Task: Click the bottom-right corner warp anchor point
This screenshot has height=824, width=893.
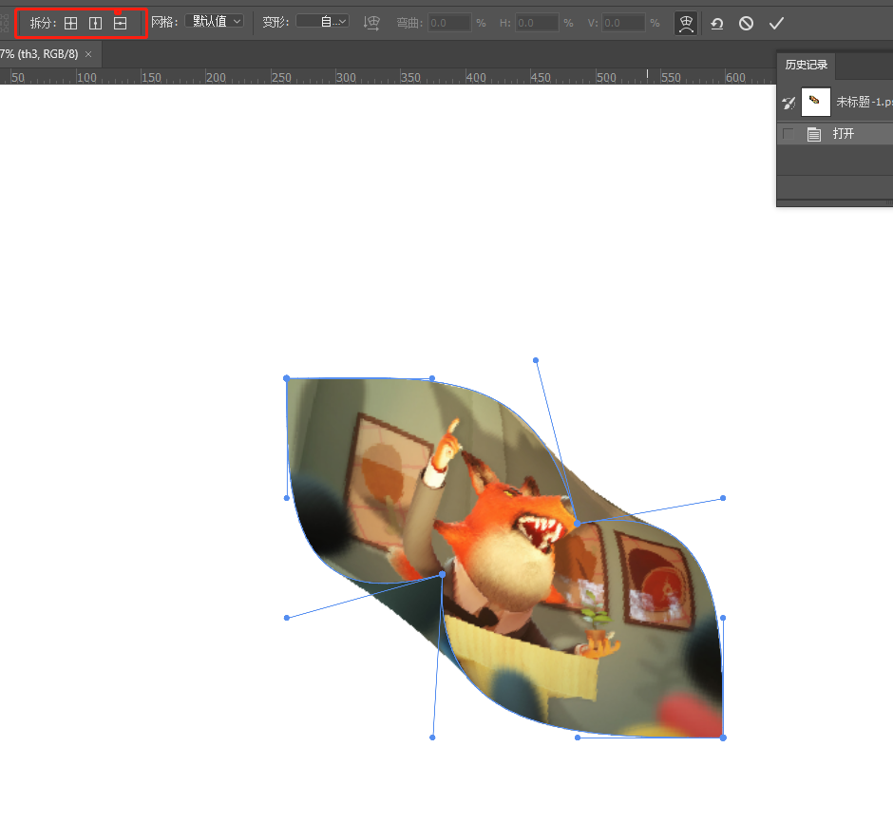Action: pyautogui.click(x=723, y=738)
